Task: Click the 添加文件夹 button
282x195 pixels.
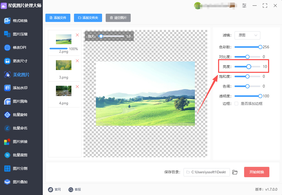Action: click(88, 18)
